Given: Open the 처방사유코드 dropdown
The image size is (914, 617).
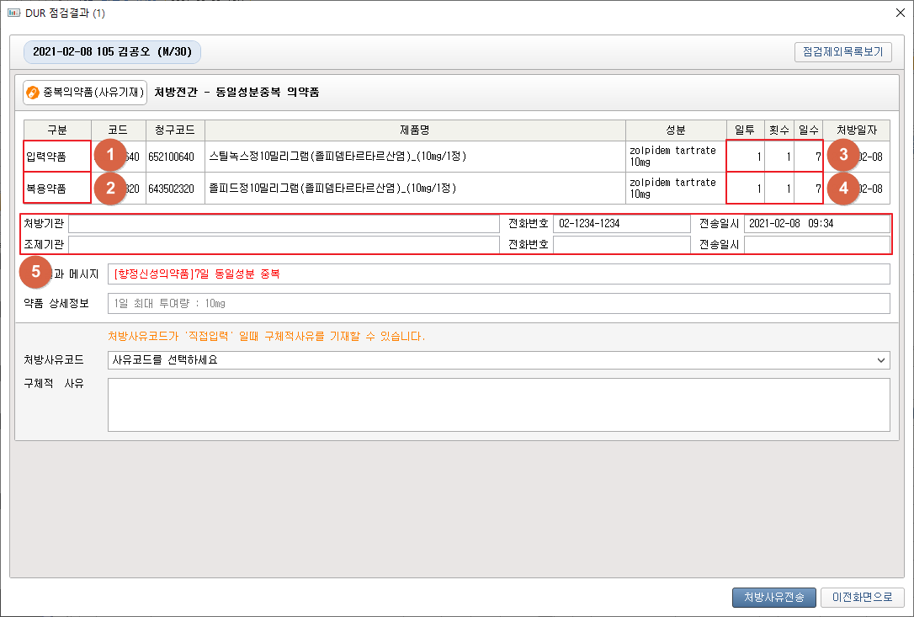Looking at the screenshot, I should (498, 360).
